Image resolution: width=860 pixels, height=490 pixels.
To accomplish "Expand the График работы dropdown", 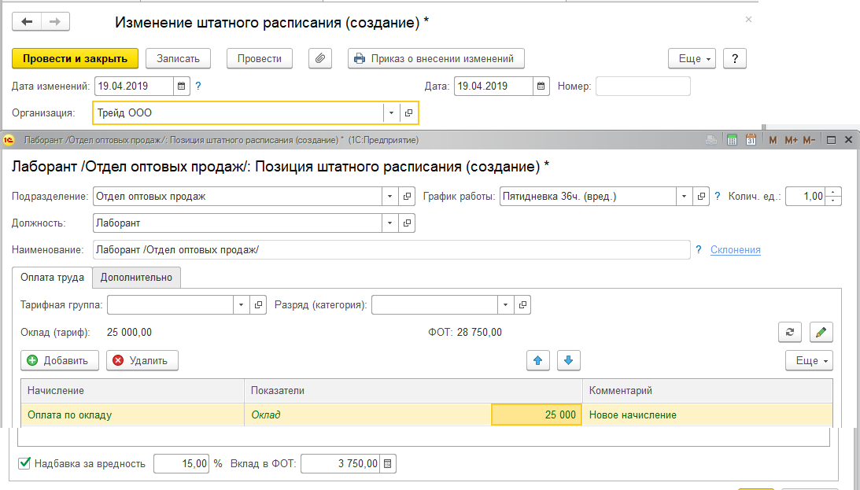I will (x=684, y=196).
